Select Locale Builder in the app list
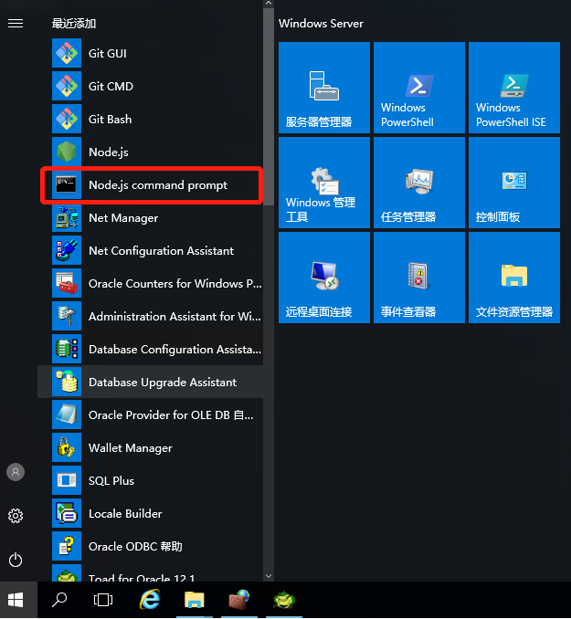The height and width of the screenshot is (619, 571). [124, 513]
